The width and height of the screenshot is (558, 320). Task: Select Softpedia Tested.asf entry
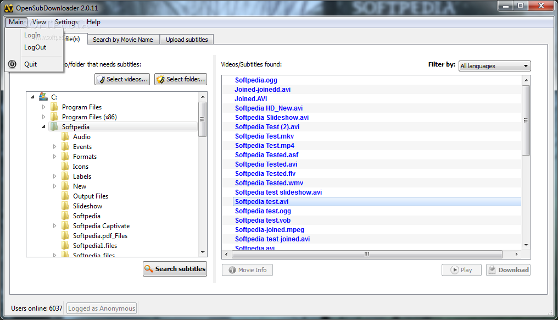(x=266, y=155)
